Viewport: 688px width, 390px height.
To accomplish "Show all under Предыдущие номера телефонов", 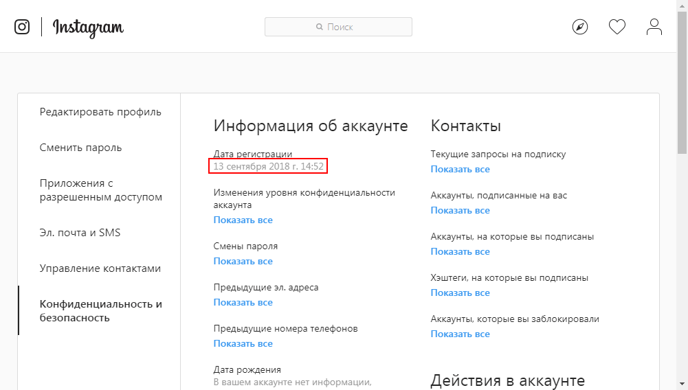I will click(243, 343).
